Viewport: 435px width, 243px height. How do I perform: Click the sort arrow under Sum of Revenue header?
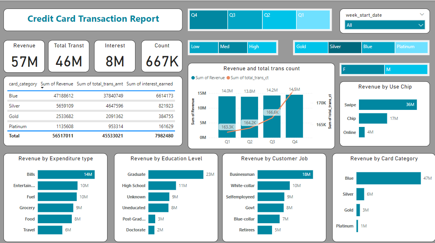42,88
